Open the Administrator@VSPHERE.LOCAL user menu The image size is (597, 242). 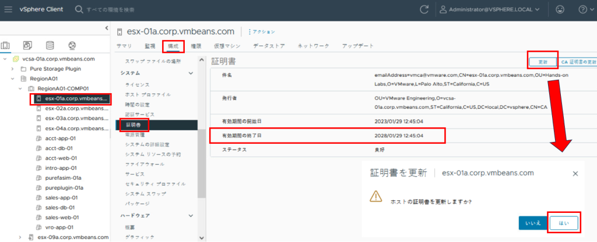point(489,9)
